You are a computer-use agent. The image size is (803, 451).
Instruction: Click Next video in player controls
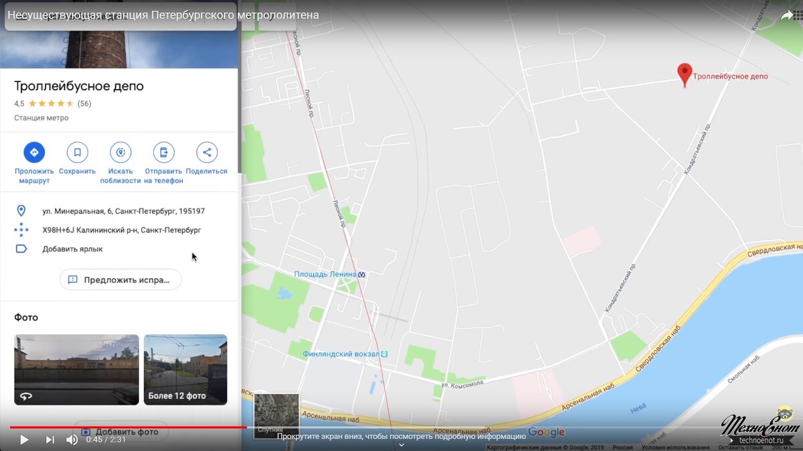pos(50,440)
